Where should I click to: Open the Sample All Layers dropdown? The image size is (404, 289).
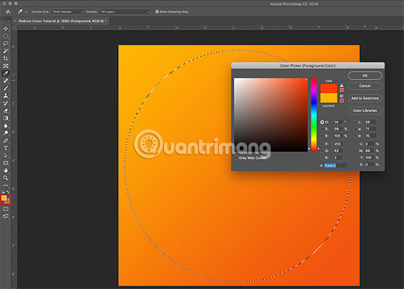coord(125,12)
